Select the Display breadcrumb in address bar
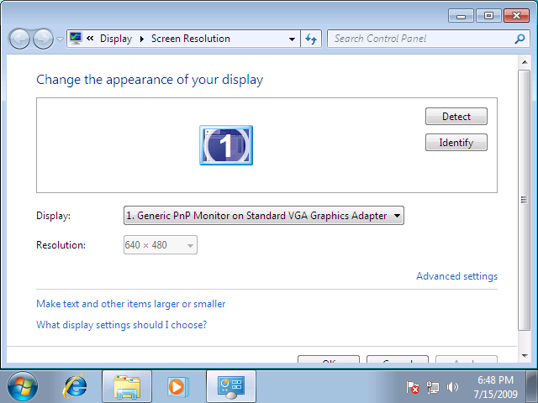The width and height of the screenshot is (538, 403). pyautogui.click(x=116, y=39)
